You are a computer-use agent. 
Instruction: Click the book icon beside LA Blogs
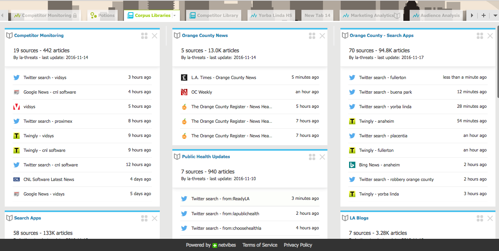click(x=345, y=218)
